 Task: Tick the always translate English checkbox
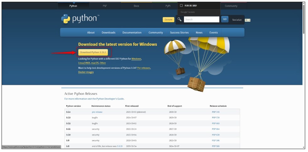(181, 6)
